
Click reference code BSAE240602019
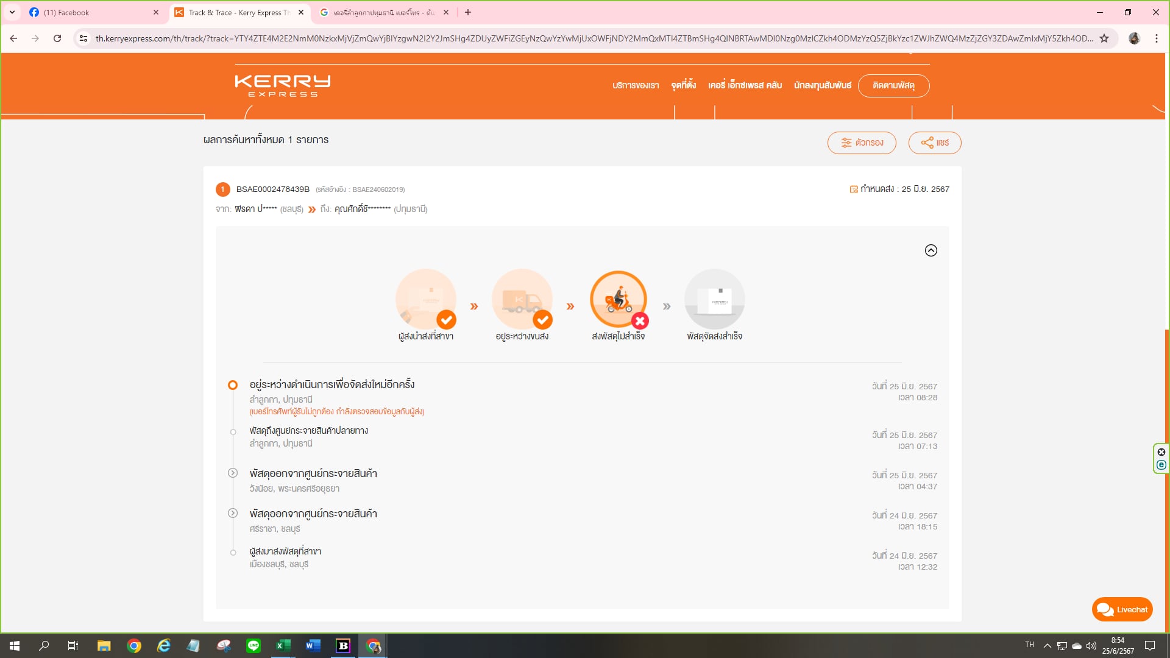click(378, 189)
